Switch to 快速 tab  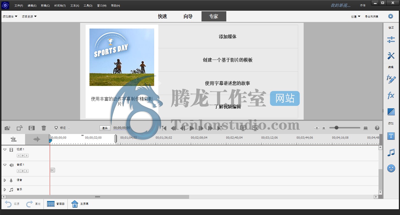[x=162, y=16]
